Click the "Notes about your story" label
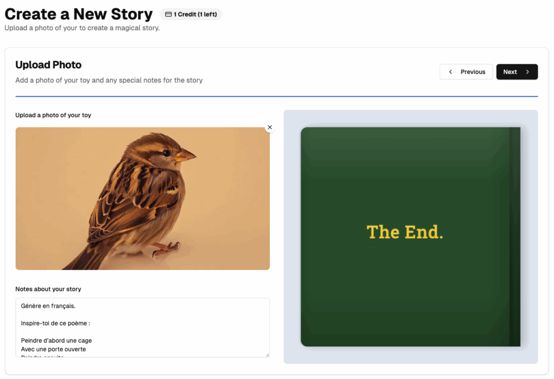Viewport: 554px width, 379px height. click(48, 289)
